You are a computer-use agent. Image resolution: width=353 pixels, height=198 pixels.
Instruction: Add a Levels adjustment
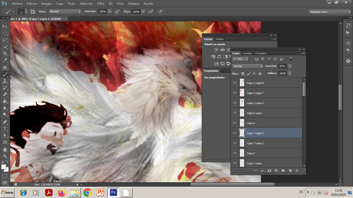pos(222,50)
